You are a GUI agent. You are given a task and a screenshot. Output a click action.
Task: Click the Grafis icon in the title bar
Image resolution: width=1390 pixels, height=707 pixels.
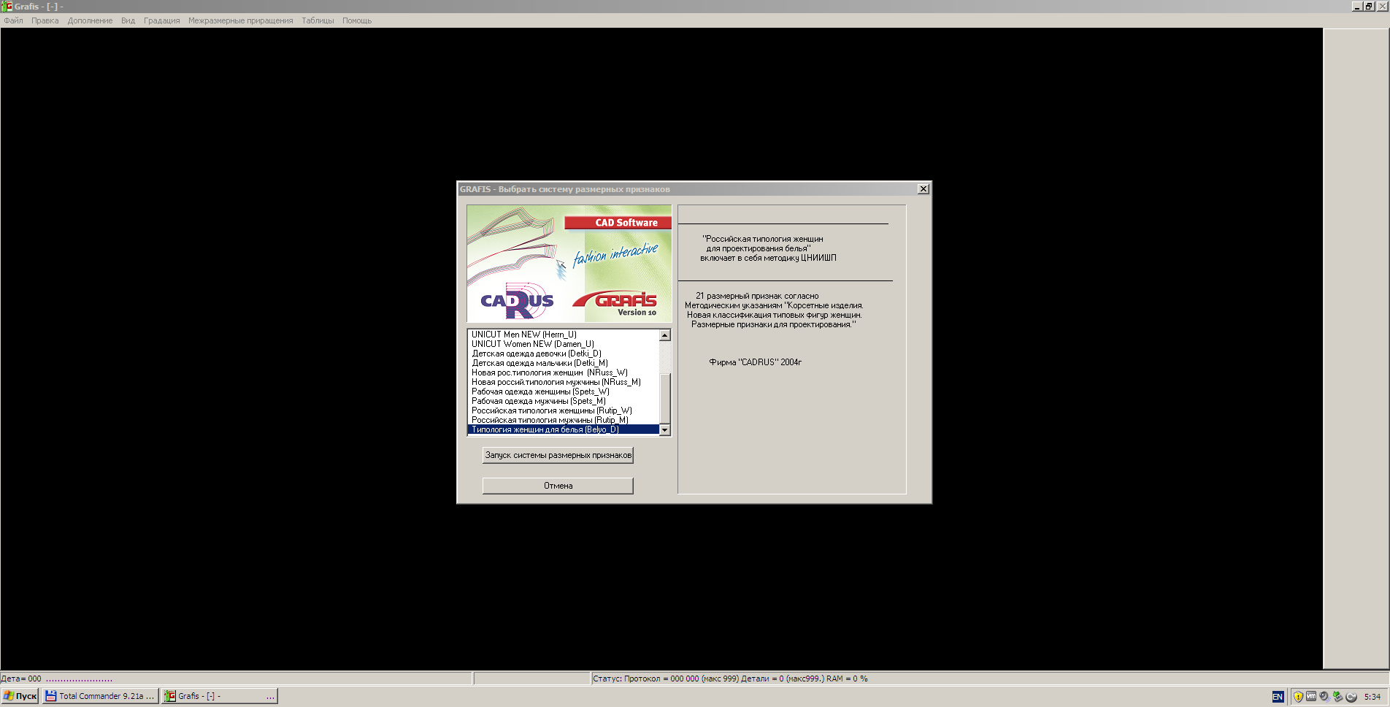tap(7, 6)
